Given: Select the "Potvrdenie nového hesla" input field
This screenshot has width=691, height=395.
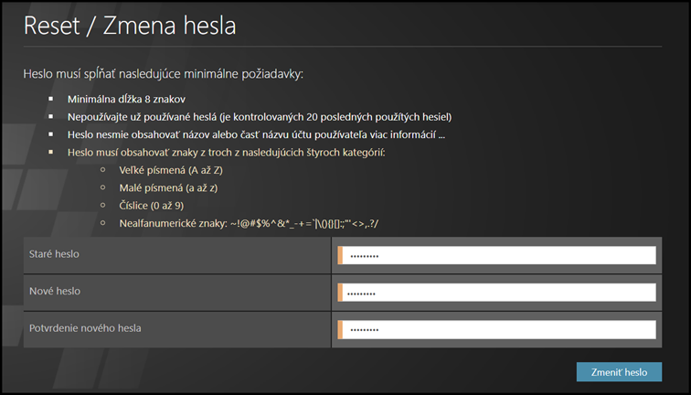Looking at the screenshot, I should tap(498, 329).
